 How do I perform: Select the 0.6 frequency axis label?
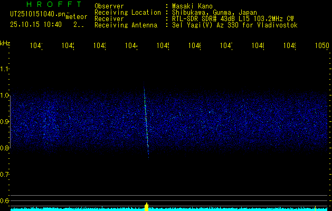click(x=5, y=201)
